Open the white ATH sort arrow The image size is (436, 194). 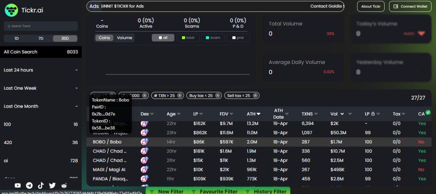click(258, 114)
